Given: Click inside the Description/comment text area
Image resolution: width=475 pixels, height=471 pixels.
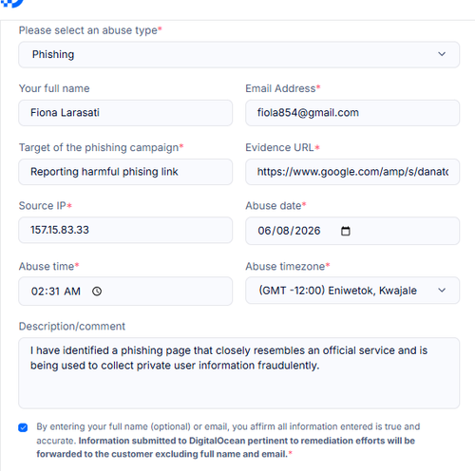Looking at the screenshot, I should (239, 373).
